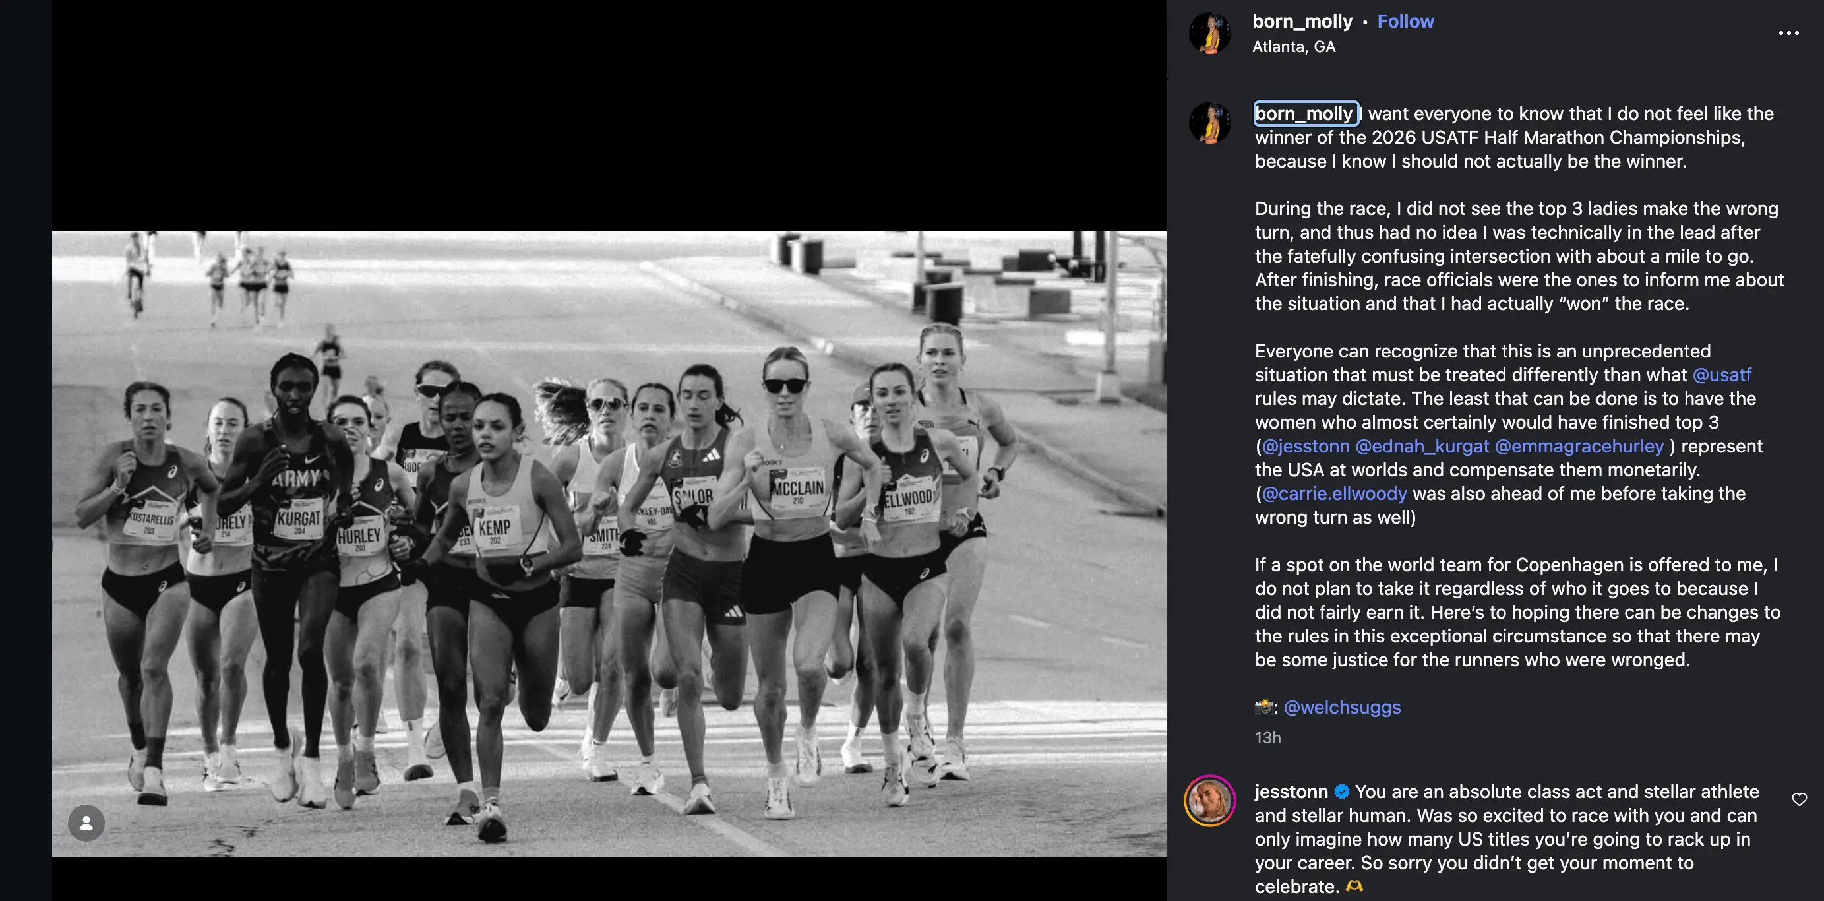Follow born_molly
The width and height of the screenshot is (1824, 901).
(x=1405, y=22)
